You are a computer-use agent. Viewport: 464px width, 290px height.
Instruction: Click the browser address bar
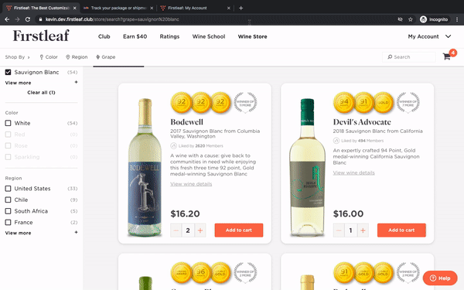point(216,19)
